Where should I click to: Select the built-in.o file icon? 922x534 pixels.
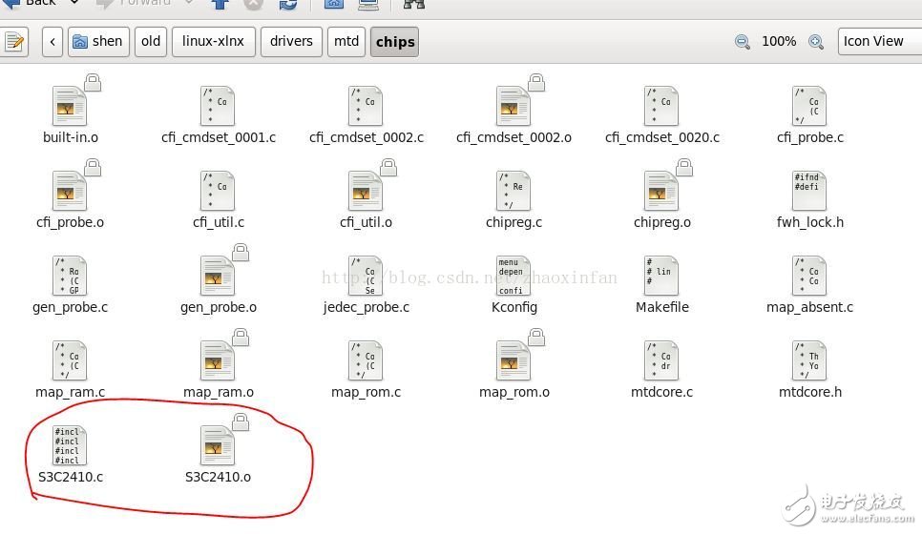coord(71,107)
